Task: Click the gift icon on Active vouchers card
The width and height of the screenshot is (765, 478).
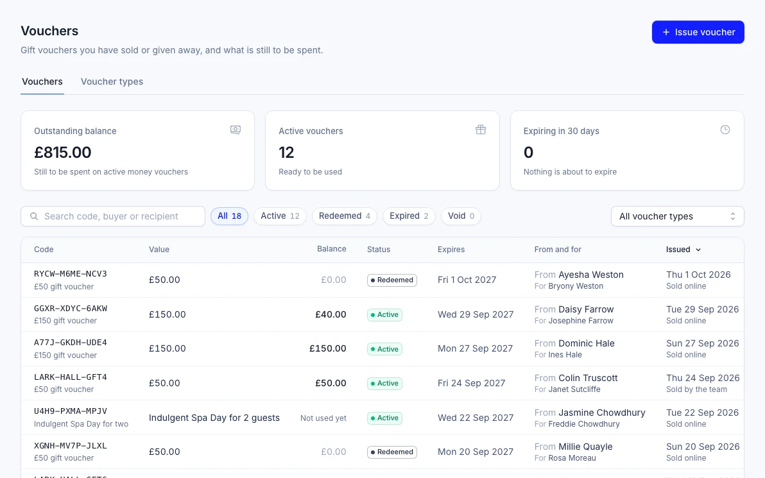Action: (x=481, y=130)
